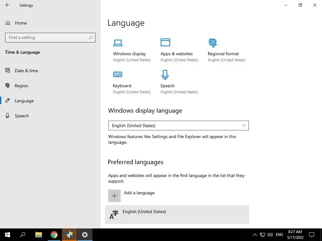Expand the Windows display language dropdown
This screenshot has width=322, height=241.
179,126
